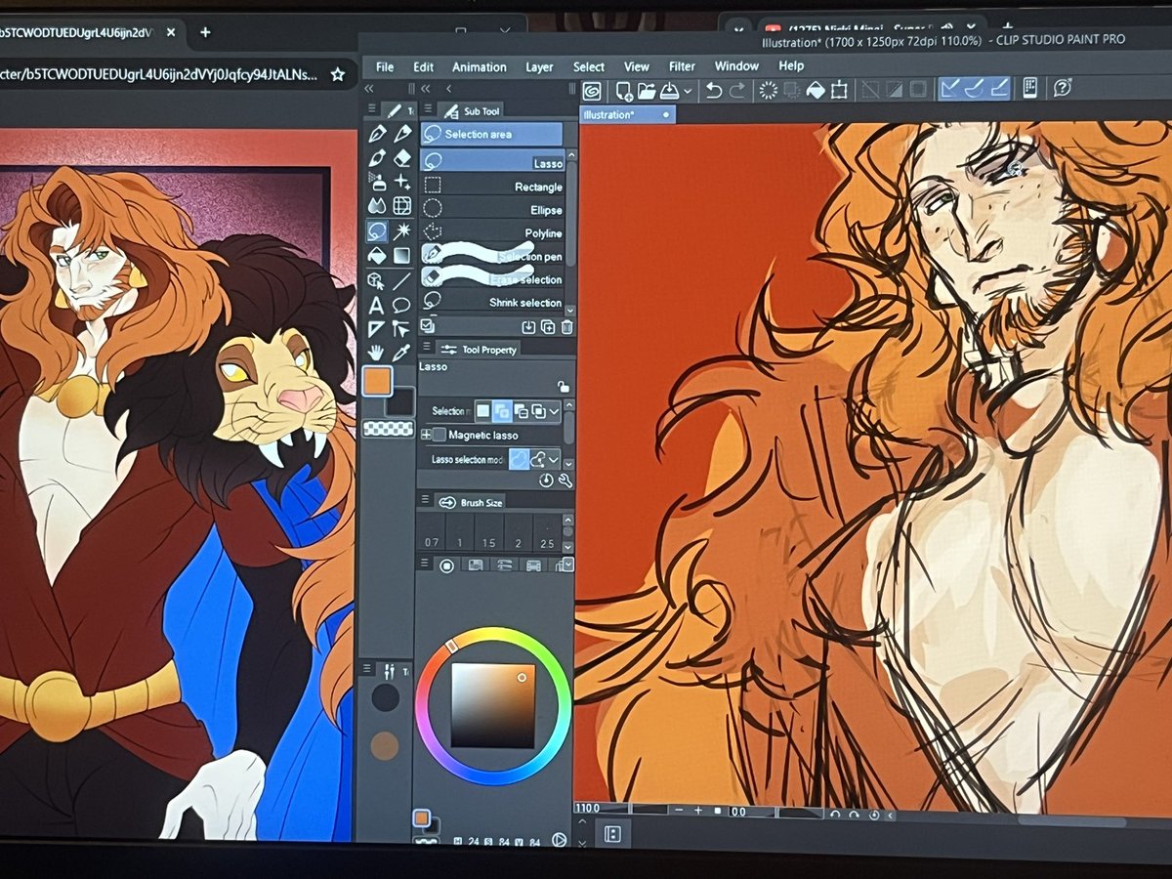Create a new canvas from toolbar
This screenshot has width=1172, height=879.
(x=625, y=90)
